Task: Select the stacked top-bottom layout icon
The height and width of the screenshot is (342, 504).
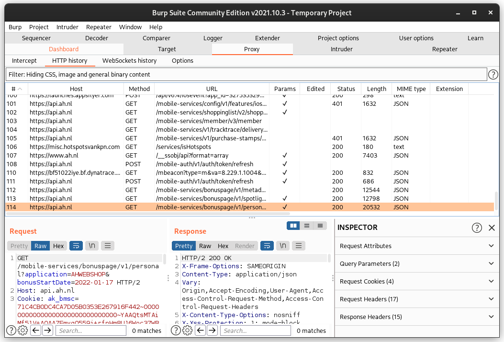Action: 307,226
